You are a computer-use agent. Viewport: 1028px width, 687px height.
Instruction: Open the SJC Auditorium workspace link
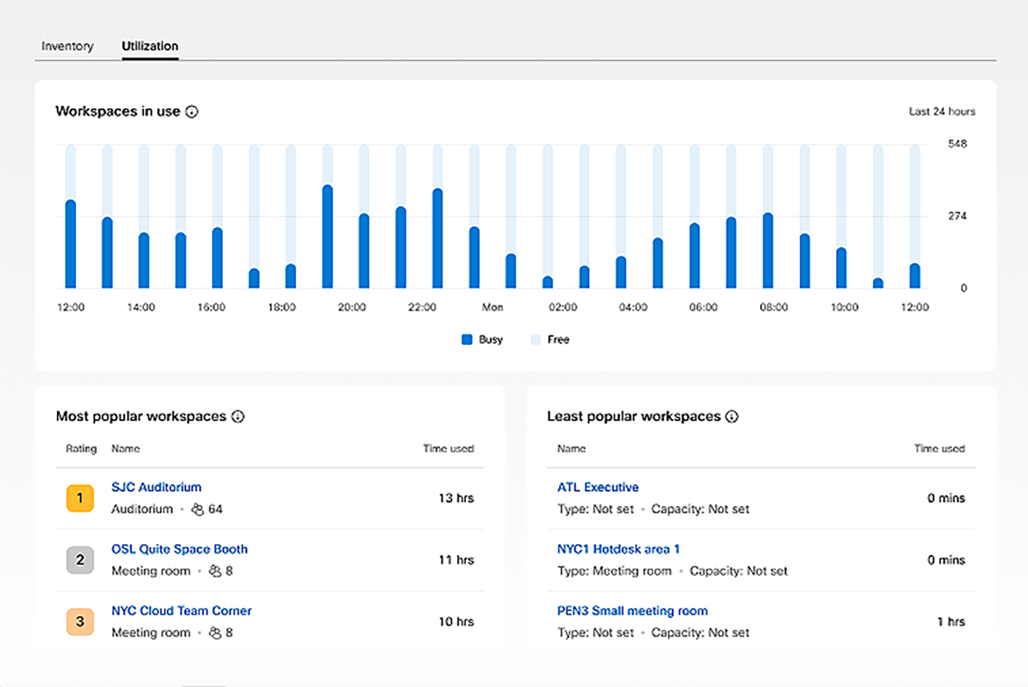tap(156, 487)
